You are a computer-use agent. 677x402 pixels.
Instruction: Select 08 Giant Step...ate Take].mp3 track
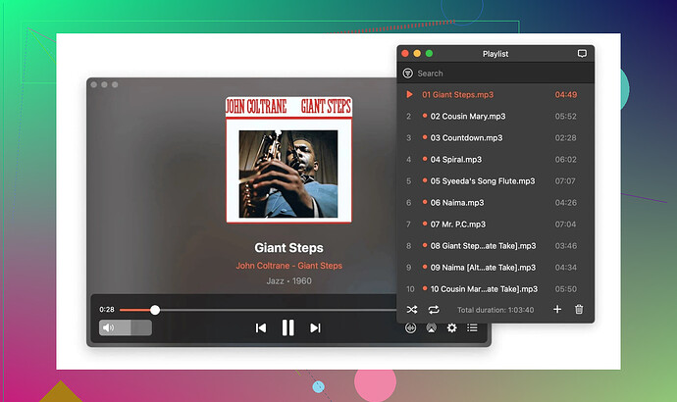click(x=495, y=245)
